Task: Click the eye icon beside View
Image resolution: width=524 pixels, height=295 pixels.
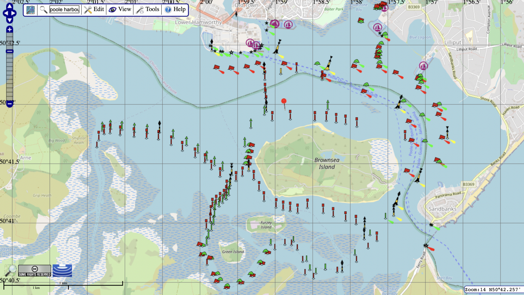Action: [113, 10]
